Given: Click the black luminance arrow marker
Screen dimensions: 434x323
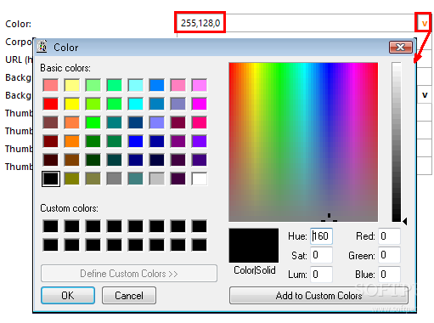Looking at the screenshot, I should [x=405, y=221].
